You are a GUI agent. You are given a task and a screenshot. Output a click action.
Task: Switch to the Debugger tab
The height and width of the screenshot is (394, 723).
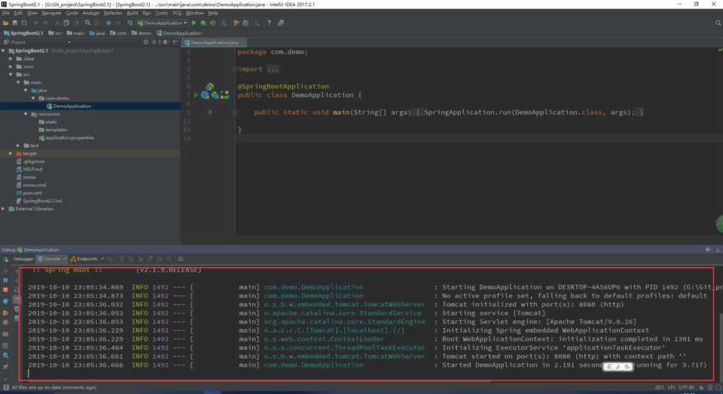pos(23,259)
